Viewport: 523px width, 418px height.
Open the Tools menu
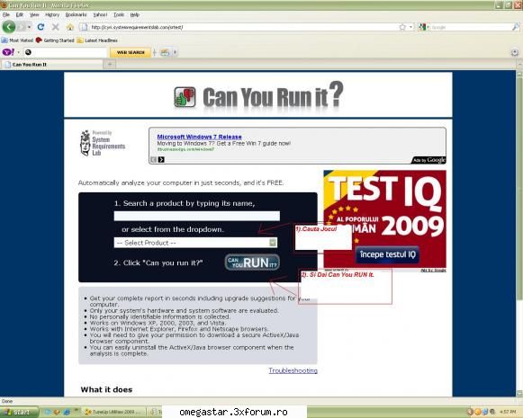[x=119, y=14]
